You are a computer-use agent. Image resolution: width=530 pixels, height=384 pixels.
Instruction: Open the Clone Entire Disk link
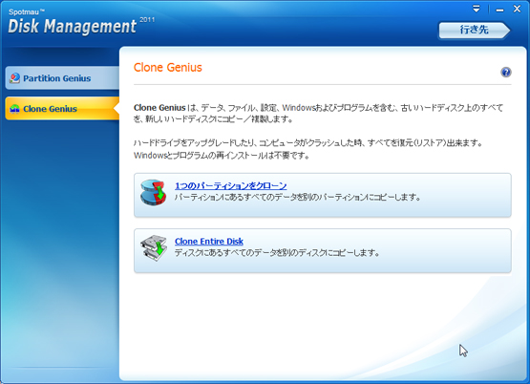tap(209, 241)
